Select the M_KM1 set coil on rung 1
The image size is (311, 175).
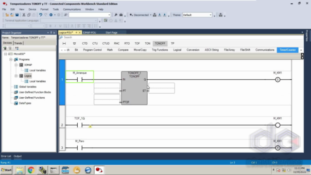277,80
